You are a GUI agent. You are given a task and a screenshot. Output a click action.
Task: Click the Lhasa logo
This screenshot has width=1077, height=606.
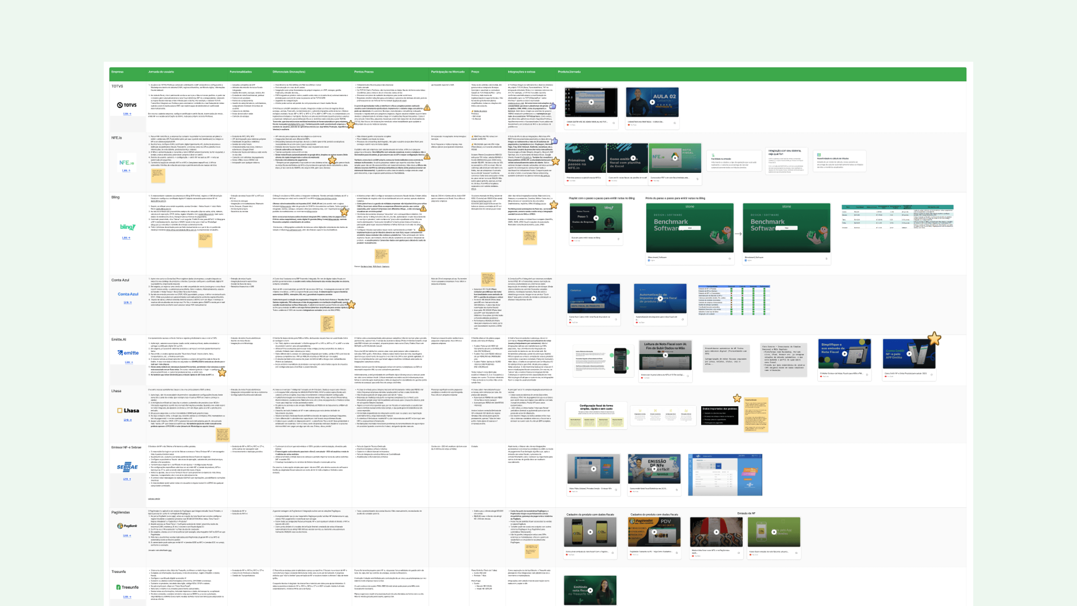[128, 411]
